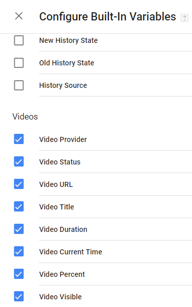
Task: Click the Video Percent label text
Action: point(62,274)
